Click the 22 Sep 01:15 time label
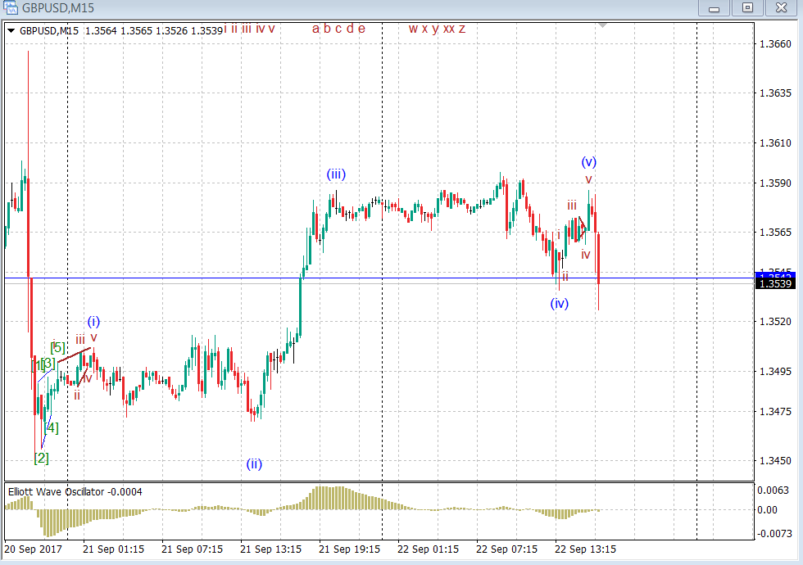 tap(428, 549)
